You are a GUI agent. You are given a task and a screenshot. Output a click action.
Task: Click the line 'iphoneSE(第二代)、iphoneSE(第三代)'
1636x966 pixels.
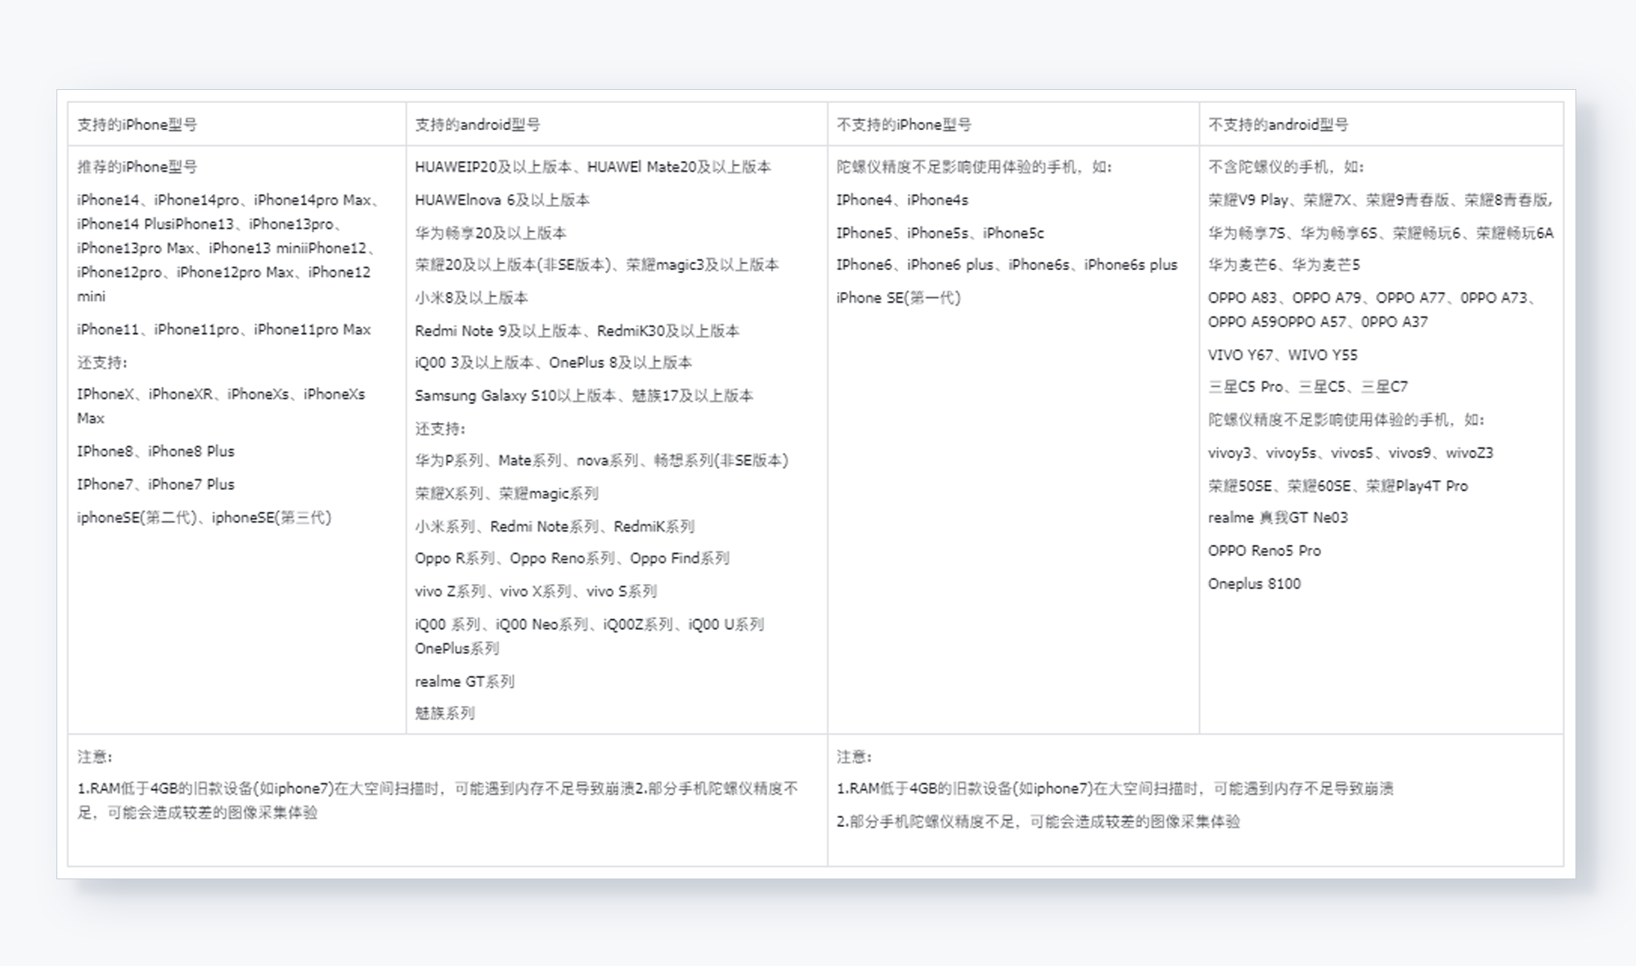click(x=204, y=518)
